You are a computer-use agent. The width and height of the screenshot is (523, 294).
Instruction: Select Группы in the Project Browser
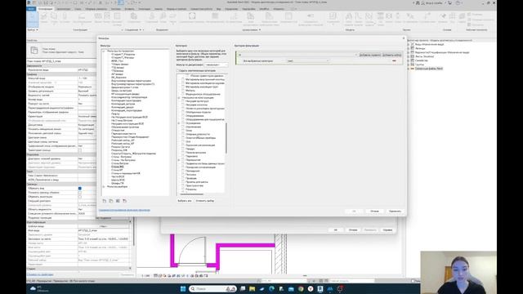pos(419,65)
